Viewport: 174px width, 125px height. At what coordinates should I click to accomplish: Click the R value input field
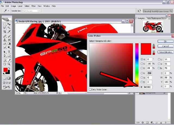[x=149, y=73]
